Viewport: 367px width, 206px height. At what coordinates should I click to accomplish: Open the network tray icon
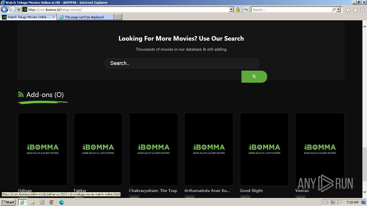coord(333,203)
